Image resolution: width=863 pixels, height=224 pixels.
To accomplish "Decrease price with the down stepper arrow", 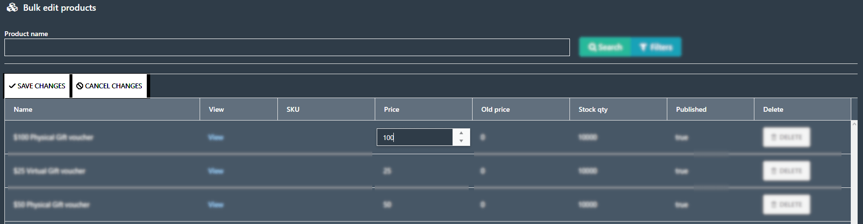I will click(x=461, y=141).
